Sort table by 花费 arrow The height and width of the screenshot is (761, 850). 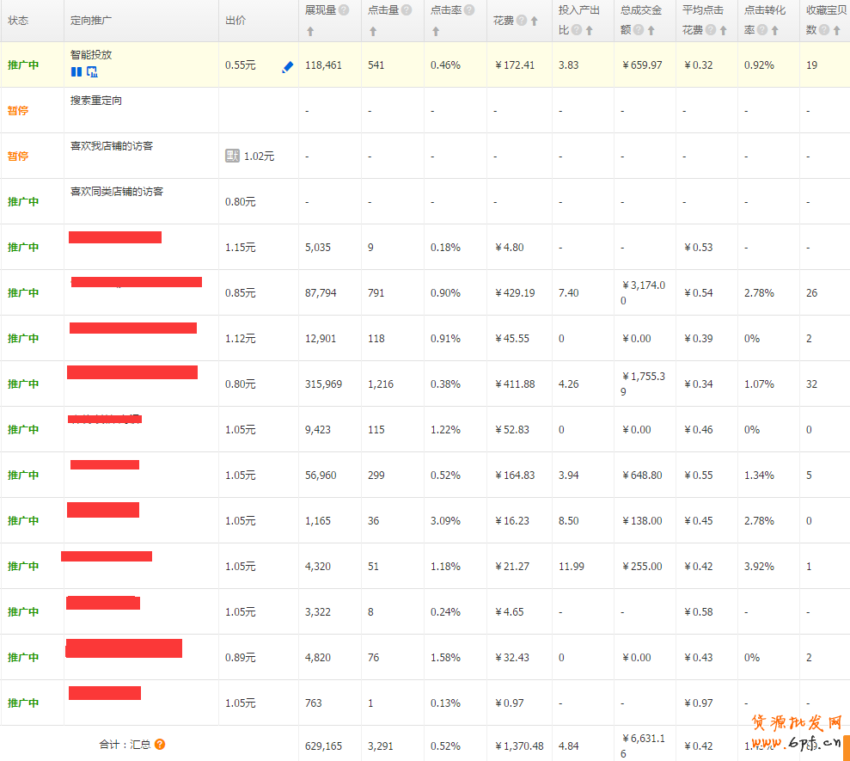[535, 21]
